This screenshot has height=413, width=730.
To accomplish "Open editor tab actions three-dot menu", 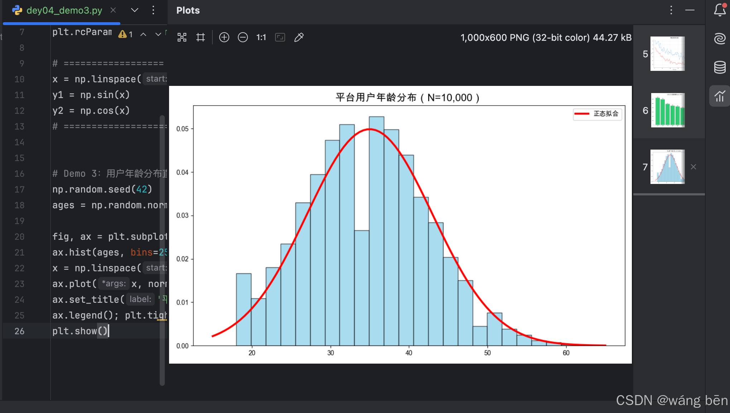I will (153, 10).
